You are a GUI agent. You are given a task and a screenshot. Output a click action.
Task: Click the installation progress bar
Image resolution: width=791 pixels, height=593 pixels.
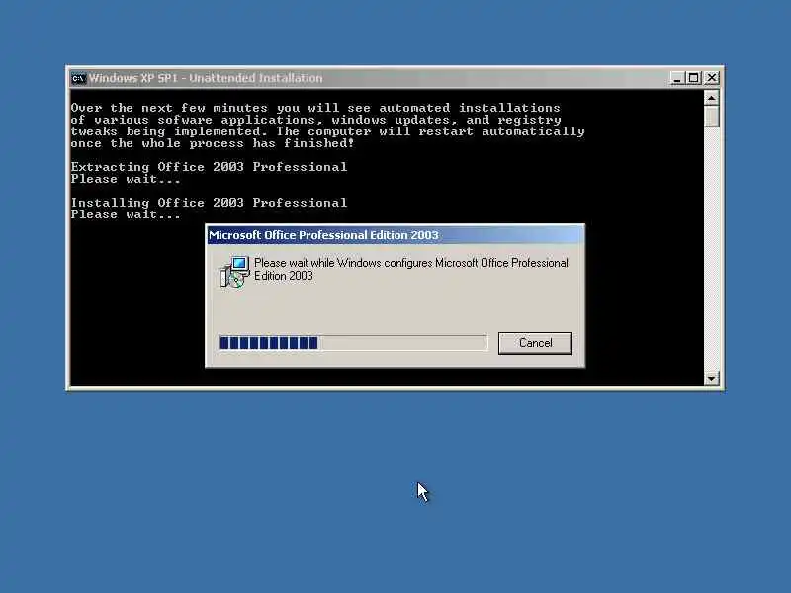coord(353,343)
